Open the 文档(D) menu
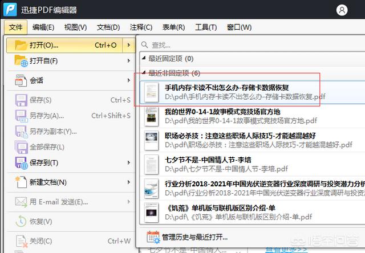The image size is (365, 253). (x=108, y=27)
